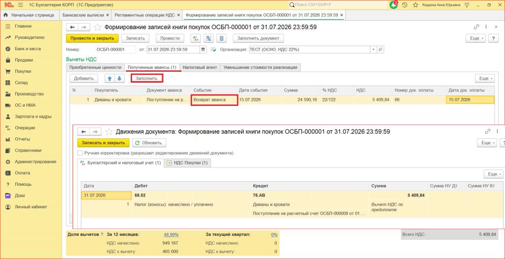Screen dimensions: 505x259
Task: Click Провести и закрыть button
Action: point(92,38)
